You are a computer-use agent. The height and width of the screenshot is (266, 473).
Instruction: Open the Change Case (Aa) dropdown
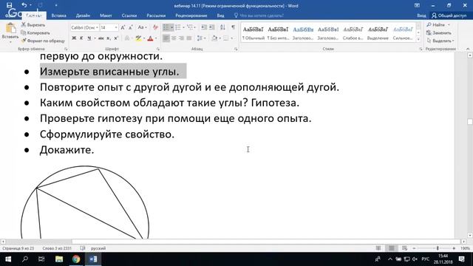pyautogui.click(x=143, y=27)
